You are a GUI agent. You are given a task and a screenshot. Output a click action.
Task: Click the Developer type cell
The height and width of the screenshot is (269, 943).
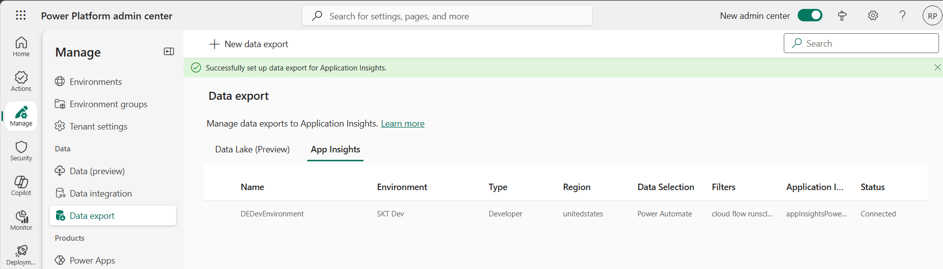[x=505, y=214]
